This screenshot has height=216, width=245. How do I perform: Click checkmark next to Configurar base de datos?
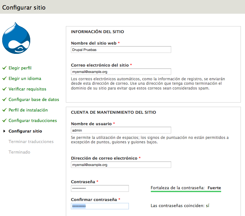4,100
